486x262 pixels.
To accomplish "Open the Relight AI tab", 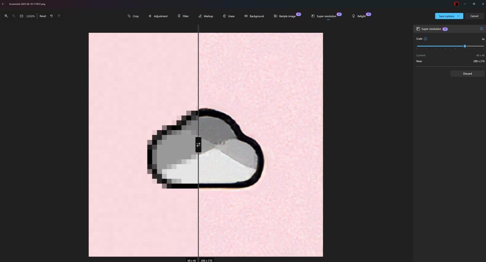I will [x=361, y=16].
